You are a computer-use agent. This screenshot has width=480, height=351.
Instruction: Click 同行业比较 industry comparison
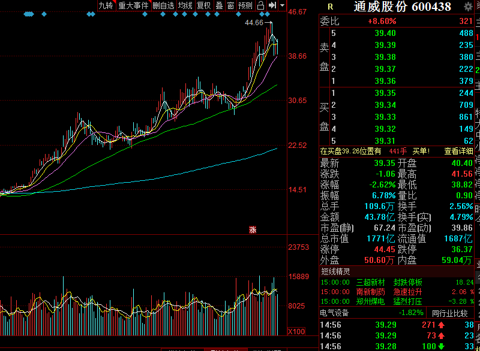point(449,313)
